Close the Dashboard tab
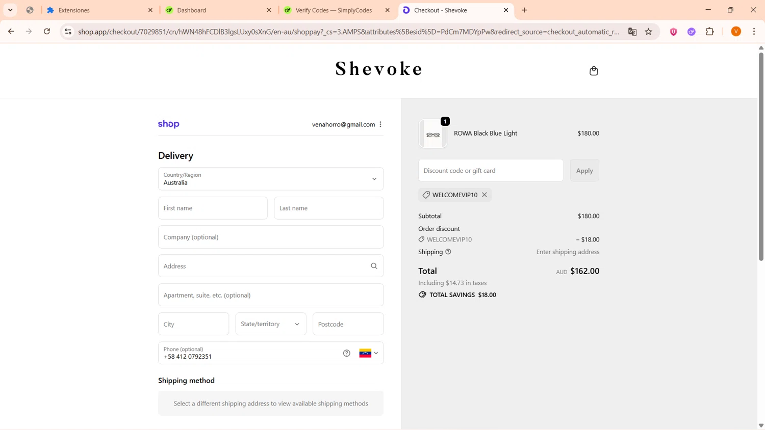Viewport: 765px width, 430px height. point(269,10)
